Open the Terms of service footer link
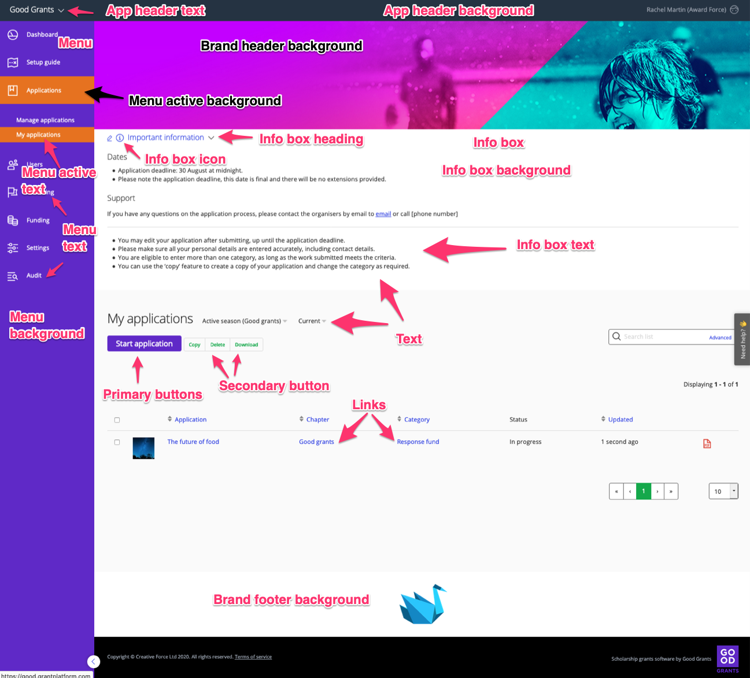This screenshot has height=678, width=750. [253, 657]
